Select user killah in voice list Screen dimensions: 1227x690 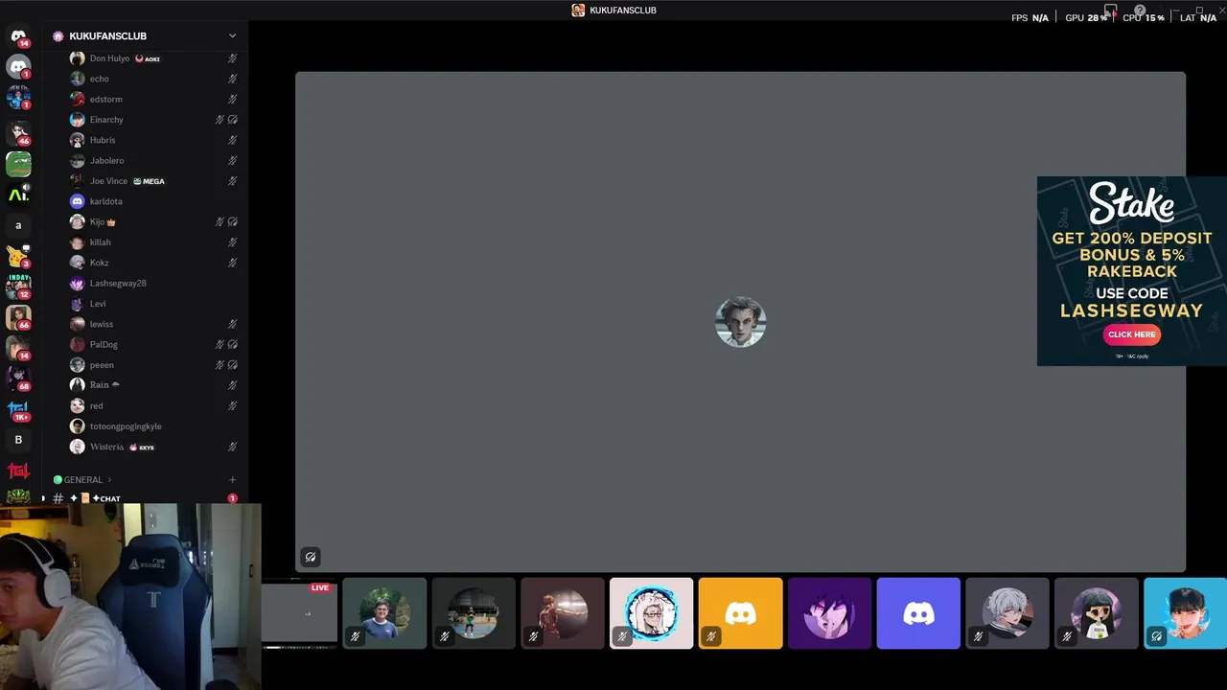[x=153, y=242]
